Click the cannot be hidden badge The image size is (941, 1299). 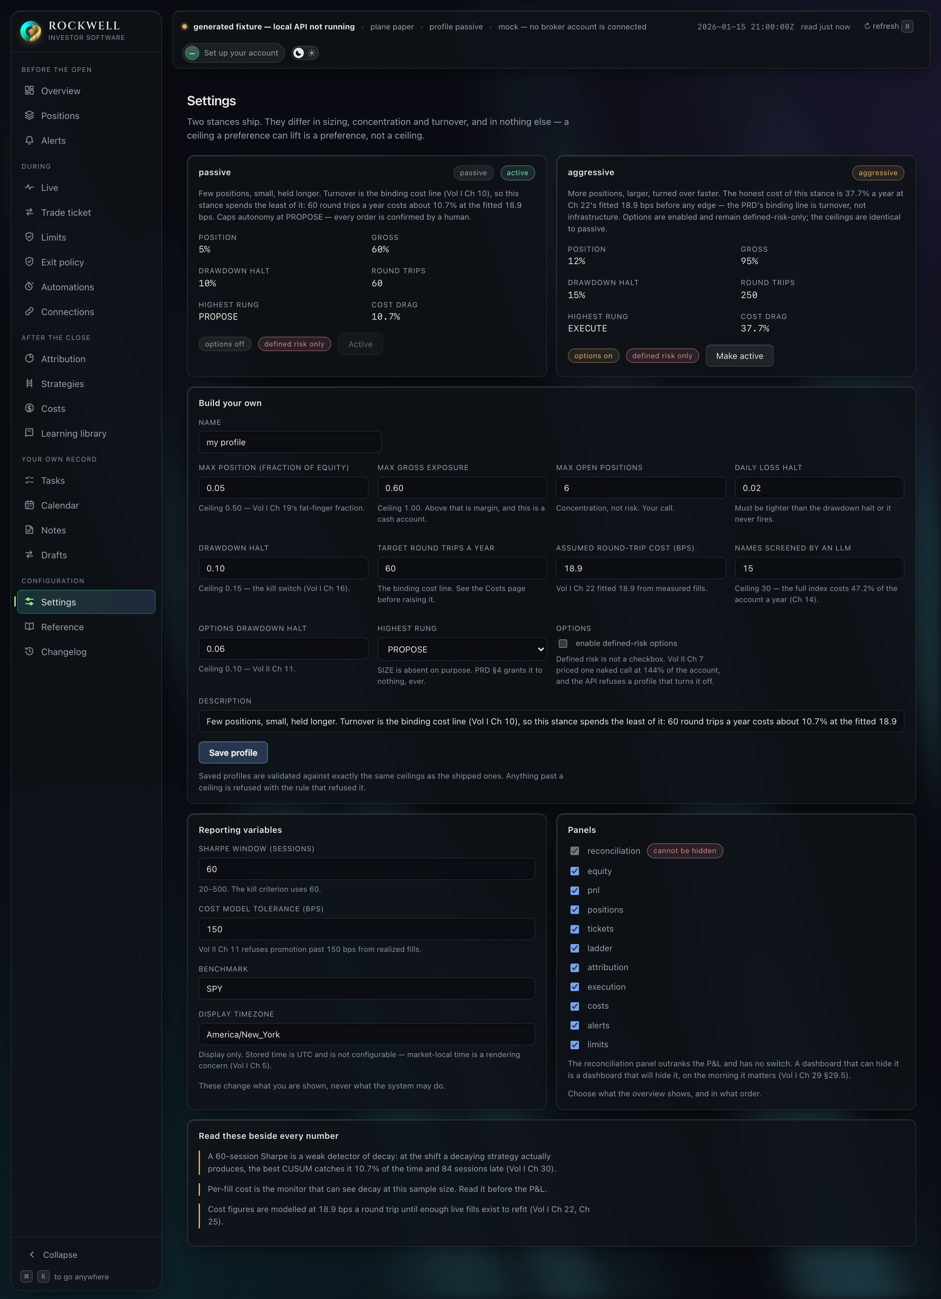685,851
